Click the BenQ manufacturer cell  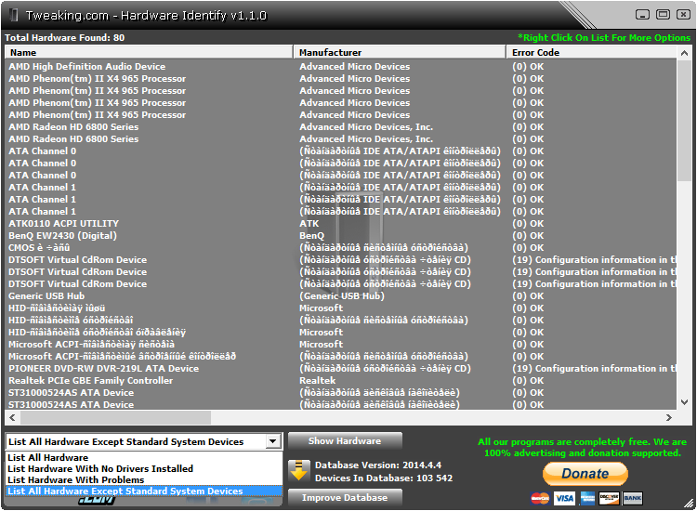tap(311, 235)
